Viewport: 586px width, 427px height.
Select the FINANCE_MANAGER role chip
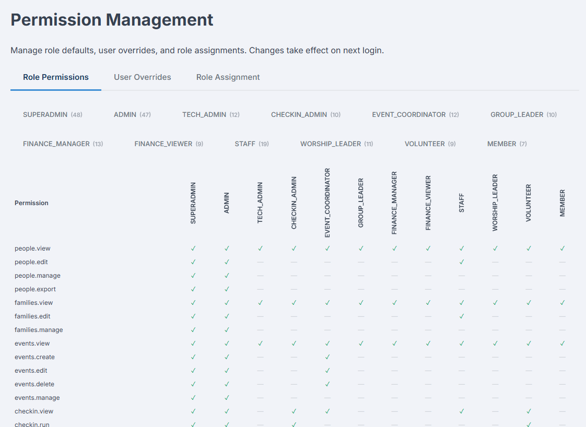63,144
